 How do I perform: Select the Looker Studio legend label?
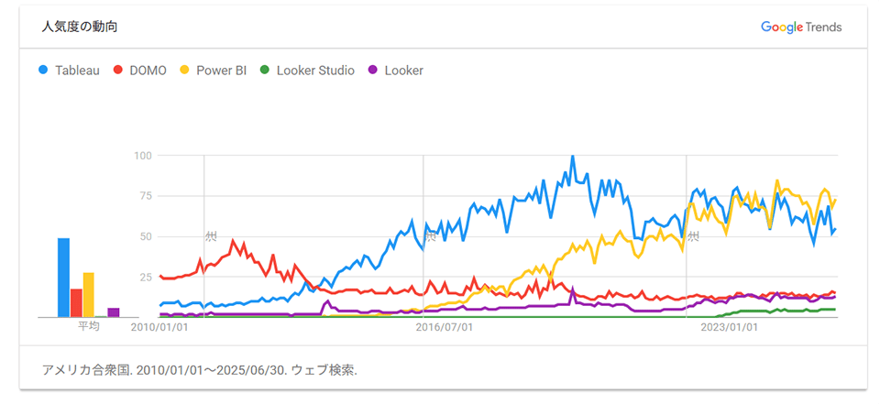point(315,70)
